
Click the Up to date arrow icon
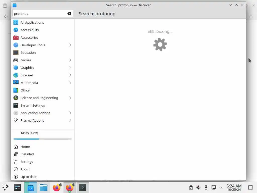pos(16,177)
